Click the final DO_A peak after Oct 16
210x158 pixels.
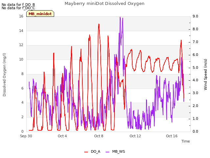pyautogui.click(x=181, y=40)
